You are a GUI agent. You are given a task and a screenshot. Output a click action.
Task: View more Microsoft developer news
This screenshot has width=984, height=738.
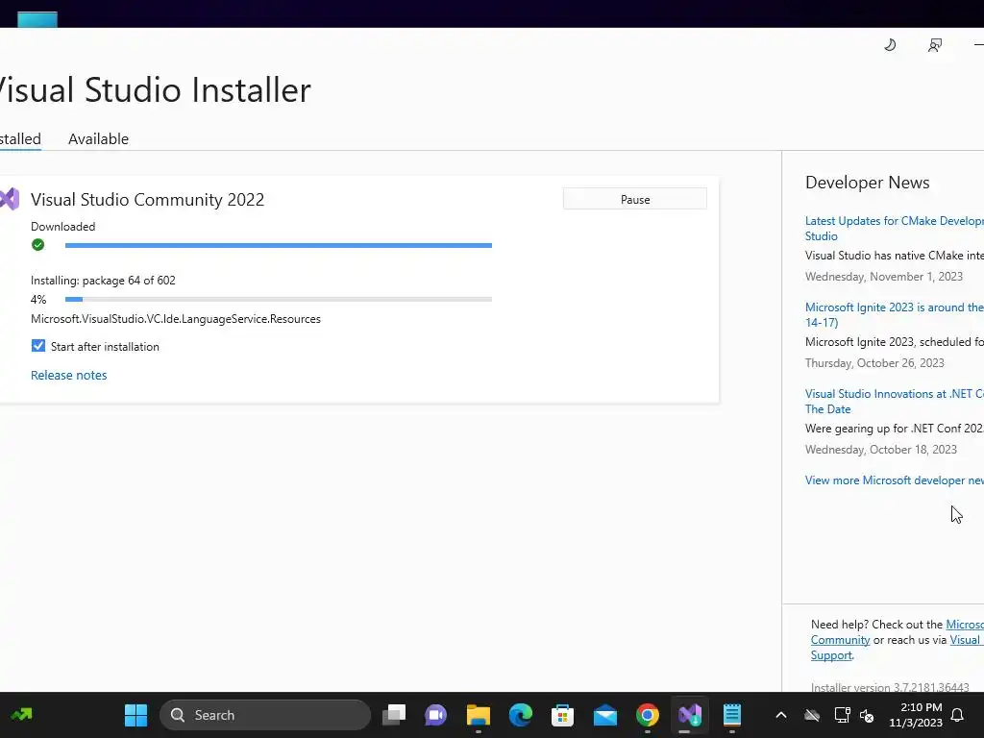pyautogui.click(x=895, y=480)
